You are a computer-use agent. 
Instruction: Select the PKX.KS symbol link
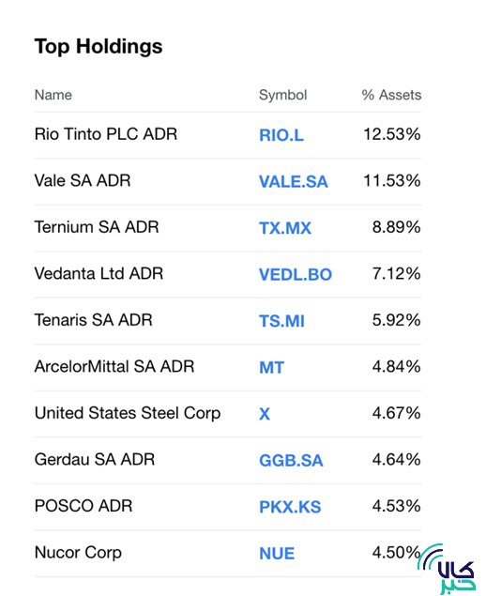(x=290, y=507)
